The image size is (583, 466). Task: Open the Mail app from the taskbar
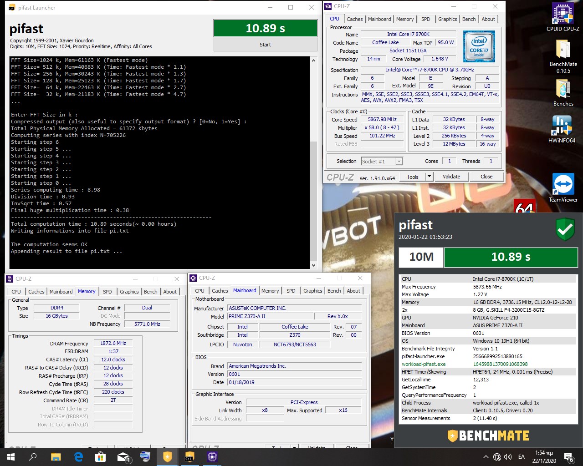coord(123,457)
